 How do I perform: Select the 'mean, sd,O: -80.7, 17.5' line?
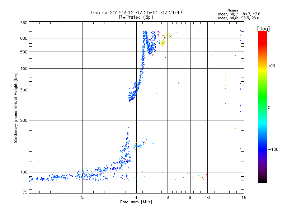click(x=239, y=14)
